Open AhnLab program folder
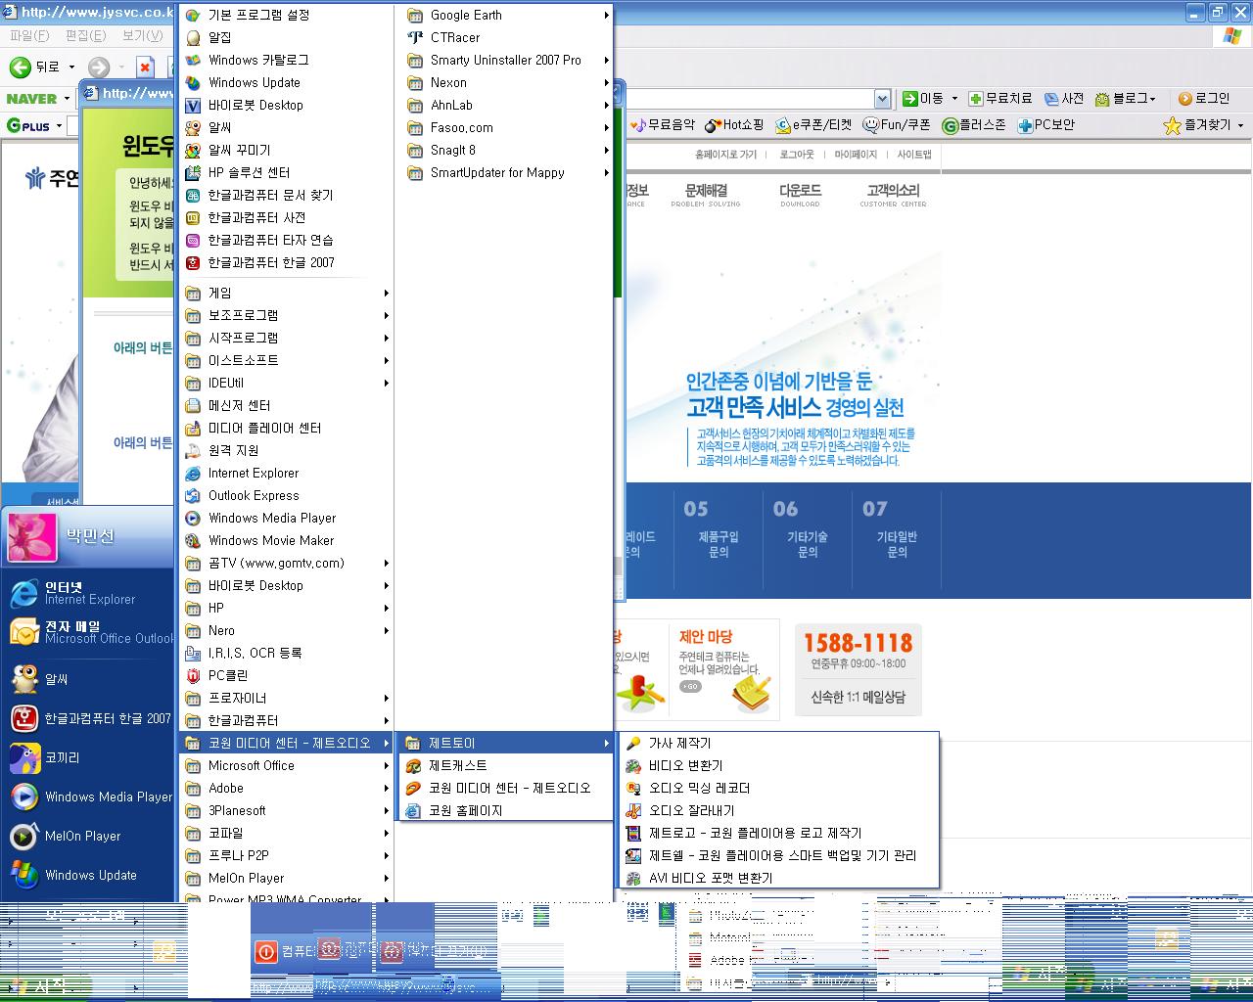This screenshot has width=1253, height=1002. point(505,105)
